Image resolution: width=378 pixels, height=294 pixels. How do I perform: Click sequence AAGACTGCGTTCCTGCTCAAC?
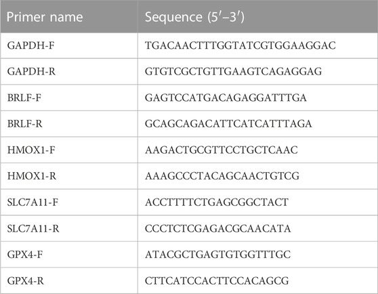222,150
